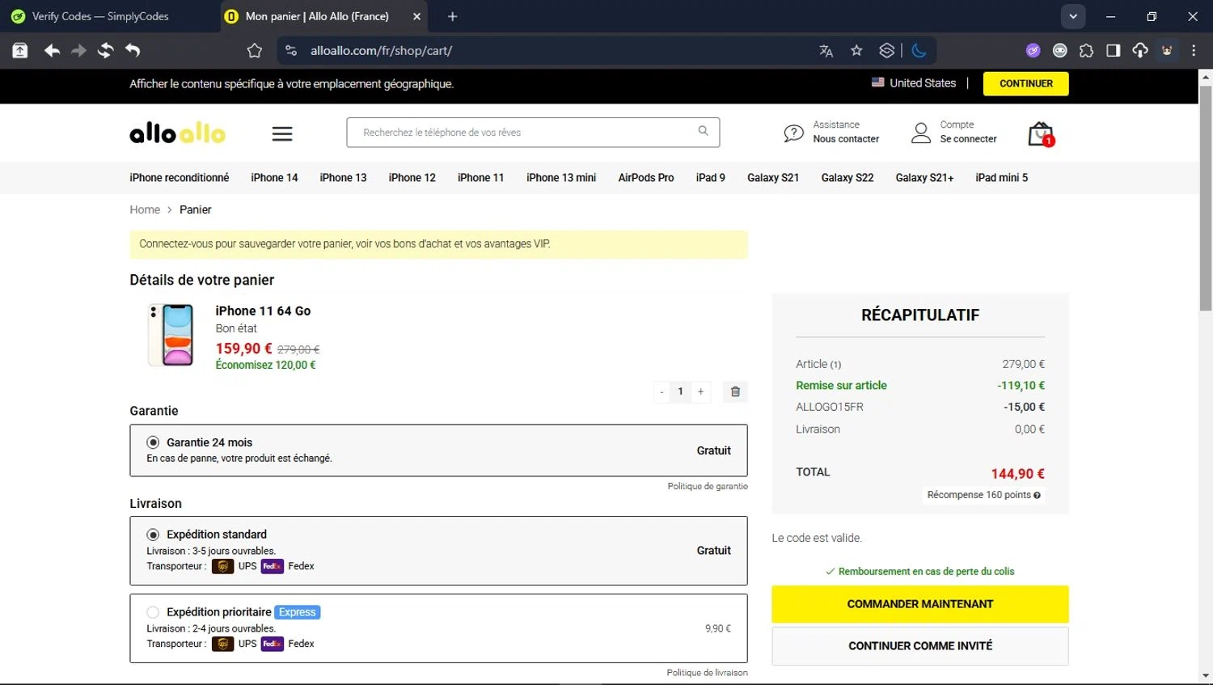Switch to Verify Codes SimplyCodes tab
This screenshot has width=1213, height=685.
pyautogui.click(x=99, y=16)
